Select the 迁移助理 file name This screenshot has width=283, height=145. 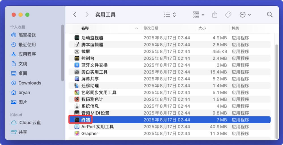tap(90, 86)
